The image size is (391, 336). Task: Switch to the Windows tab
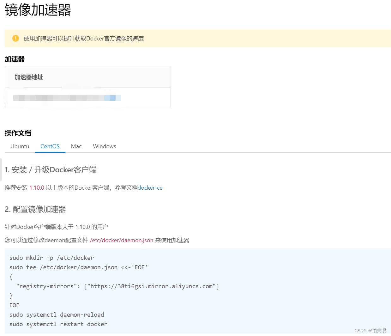coord(104,146)
